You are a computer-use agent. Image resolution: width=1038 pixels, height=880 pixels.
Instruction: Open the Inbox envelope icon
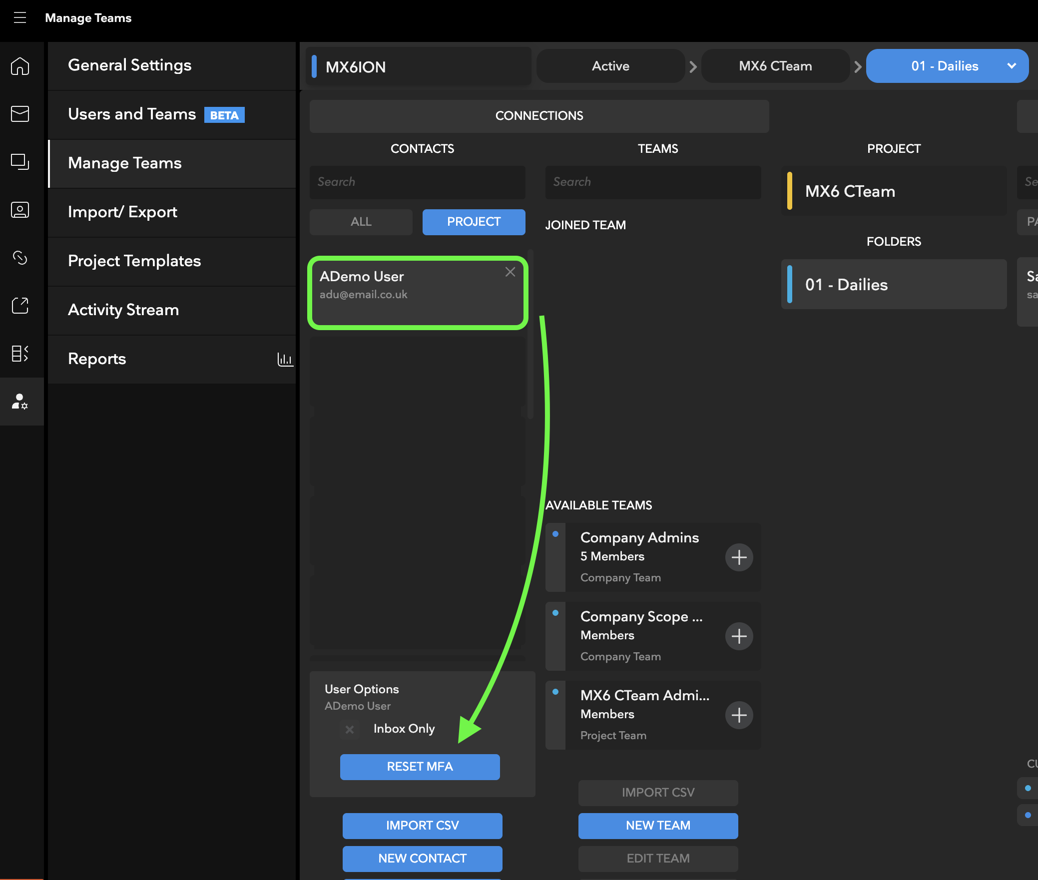tap(20, 114)
